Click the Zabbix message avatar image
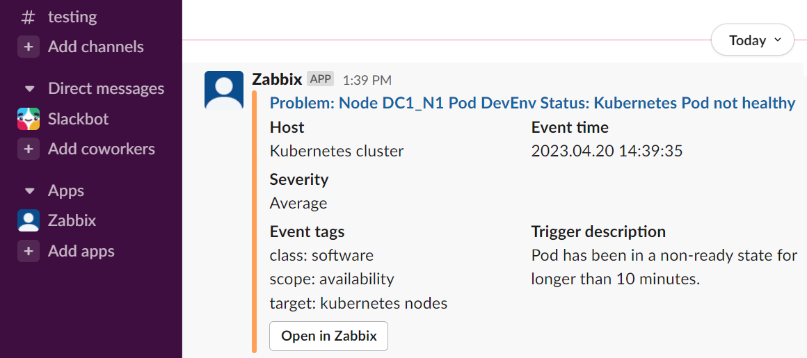807x358 pixels. tap(224, 90)
